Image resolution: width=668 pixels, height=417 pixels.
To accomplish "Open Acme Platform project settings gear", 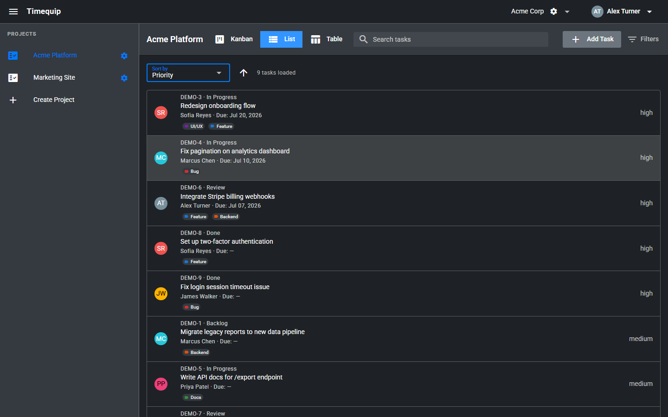I will tap(124, 56).
